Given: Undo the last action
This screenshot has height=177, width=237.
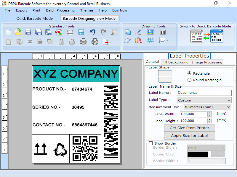Looking at the screenshot, I should [x=92, y=32].
